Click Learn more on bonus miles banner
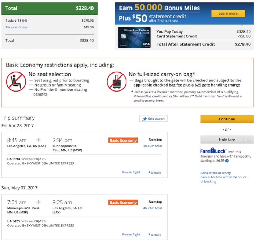 pyautogui.click(x=228, y=14)
